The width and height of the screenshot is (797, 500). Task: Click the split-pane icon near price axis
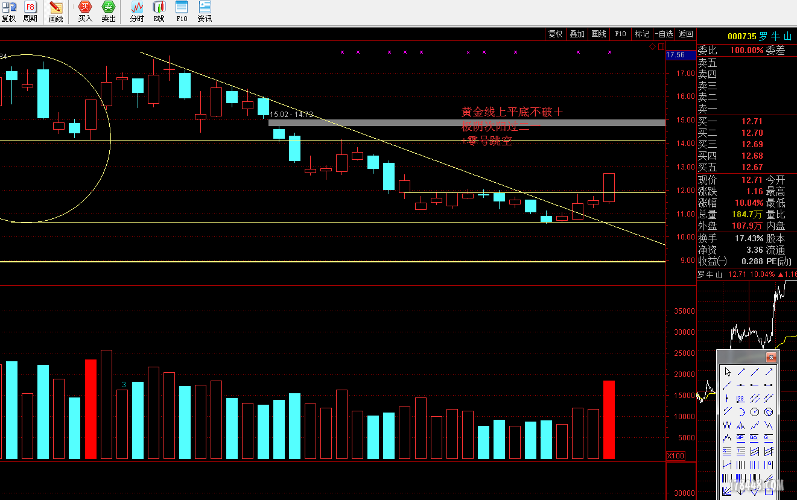pyautogui.click(x=661, y=46)
